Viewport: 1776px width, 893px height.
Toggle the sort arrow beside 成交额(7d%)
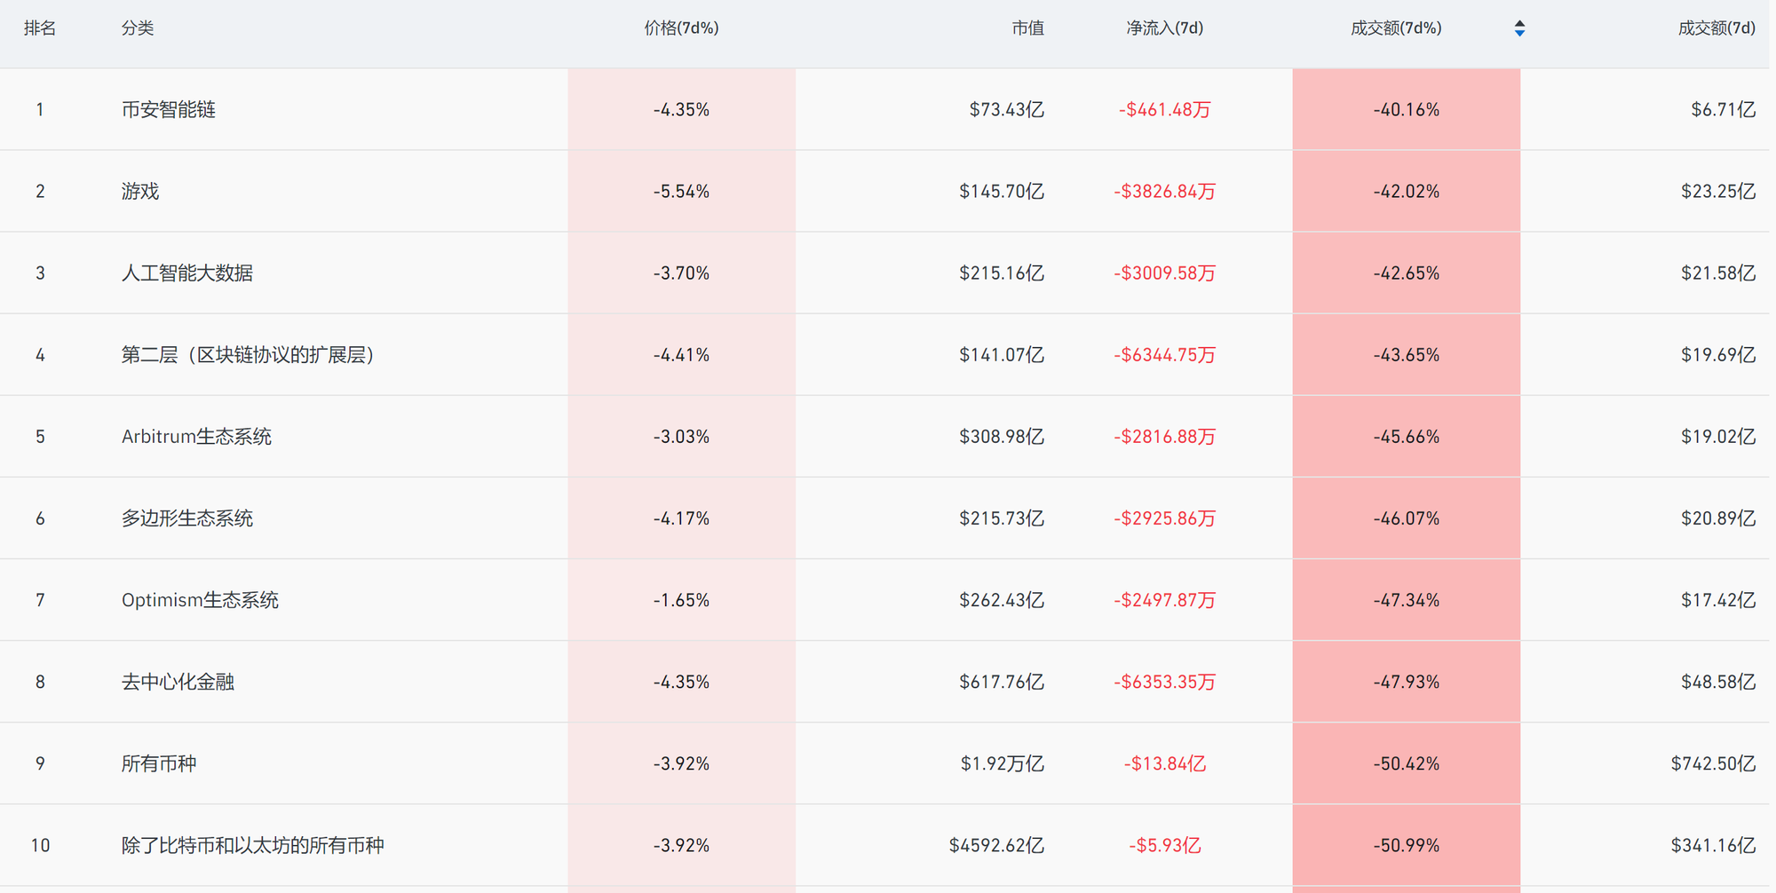click(x=1519, y=28)
